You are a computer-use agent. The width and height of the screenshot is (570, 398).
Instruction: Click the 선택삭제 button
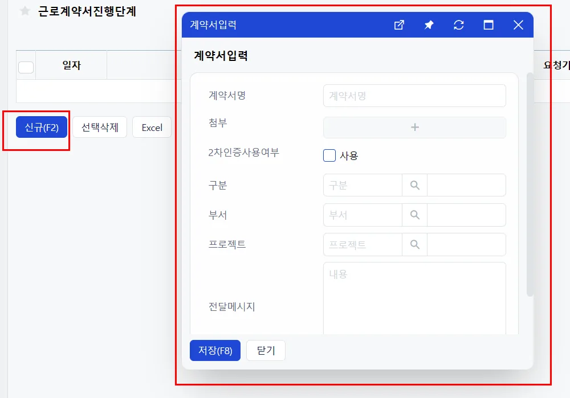pyautogui.click(x=100, y=127)
